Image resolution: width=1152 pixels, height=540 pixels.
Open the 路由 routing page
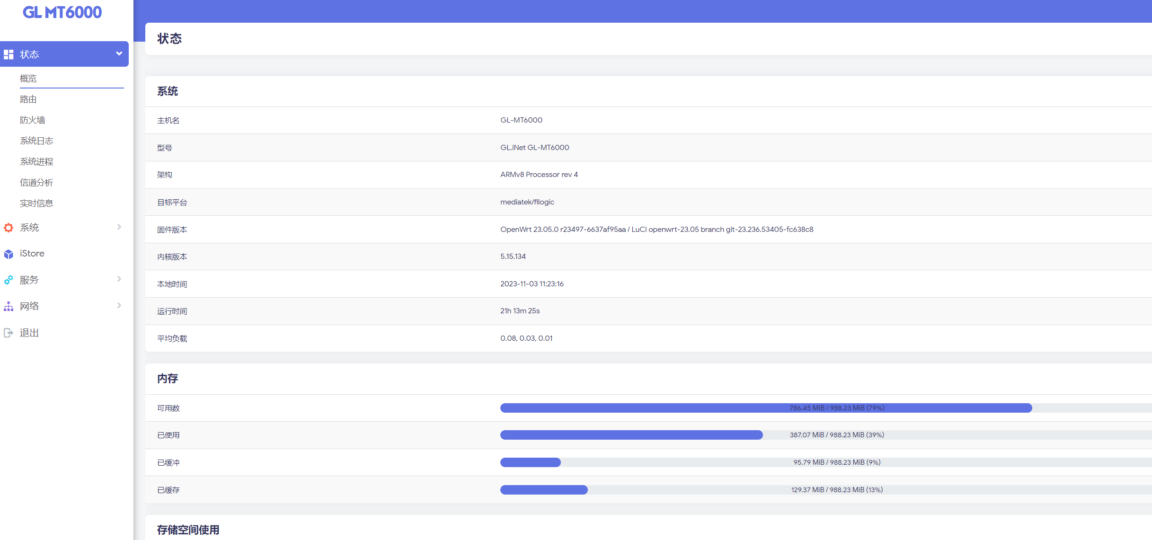click(28, 99)
